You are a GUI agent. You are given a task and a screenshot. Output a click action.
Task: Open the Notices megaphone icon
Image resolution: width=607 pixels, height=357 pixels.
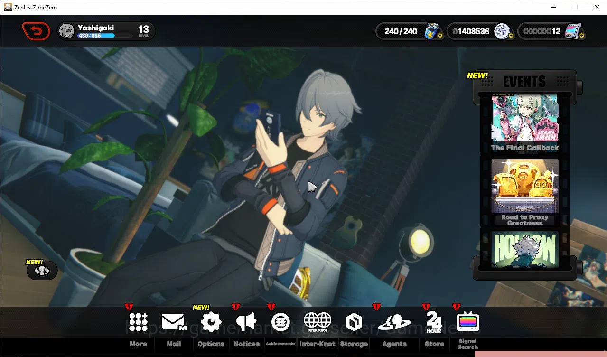point(246,322)
